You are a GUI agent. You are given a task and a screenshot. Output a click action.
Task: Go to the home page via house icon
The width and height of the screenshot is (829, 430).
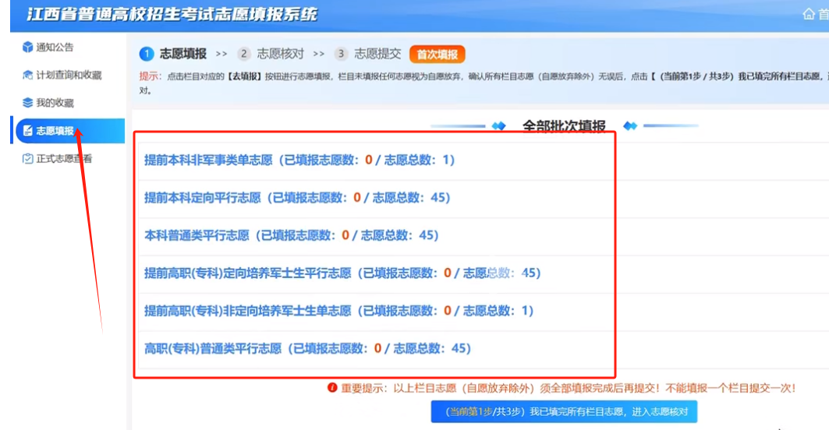coord(809,15)
